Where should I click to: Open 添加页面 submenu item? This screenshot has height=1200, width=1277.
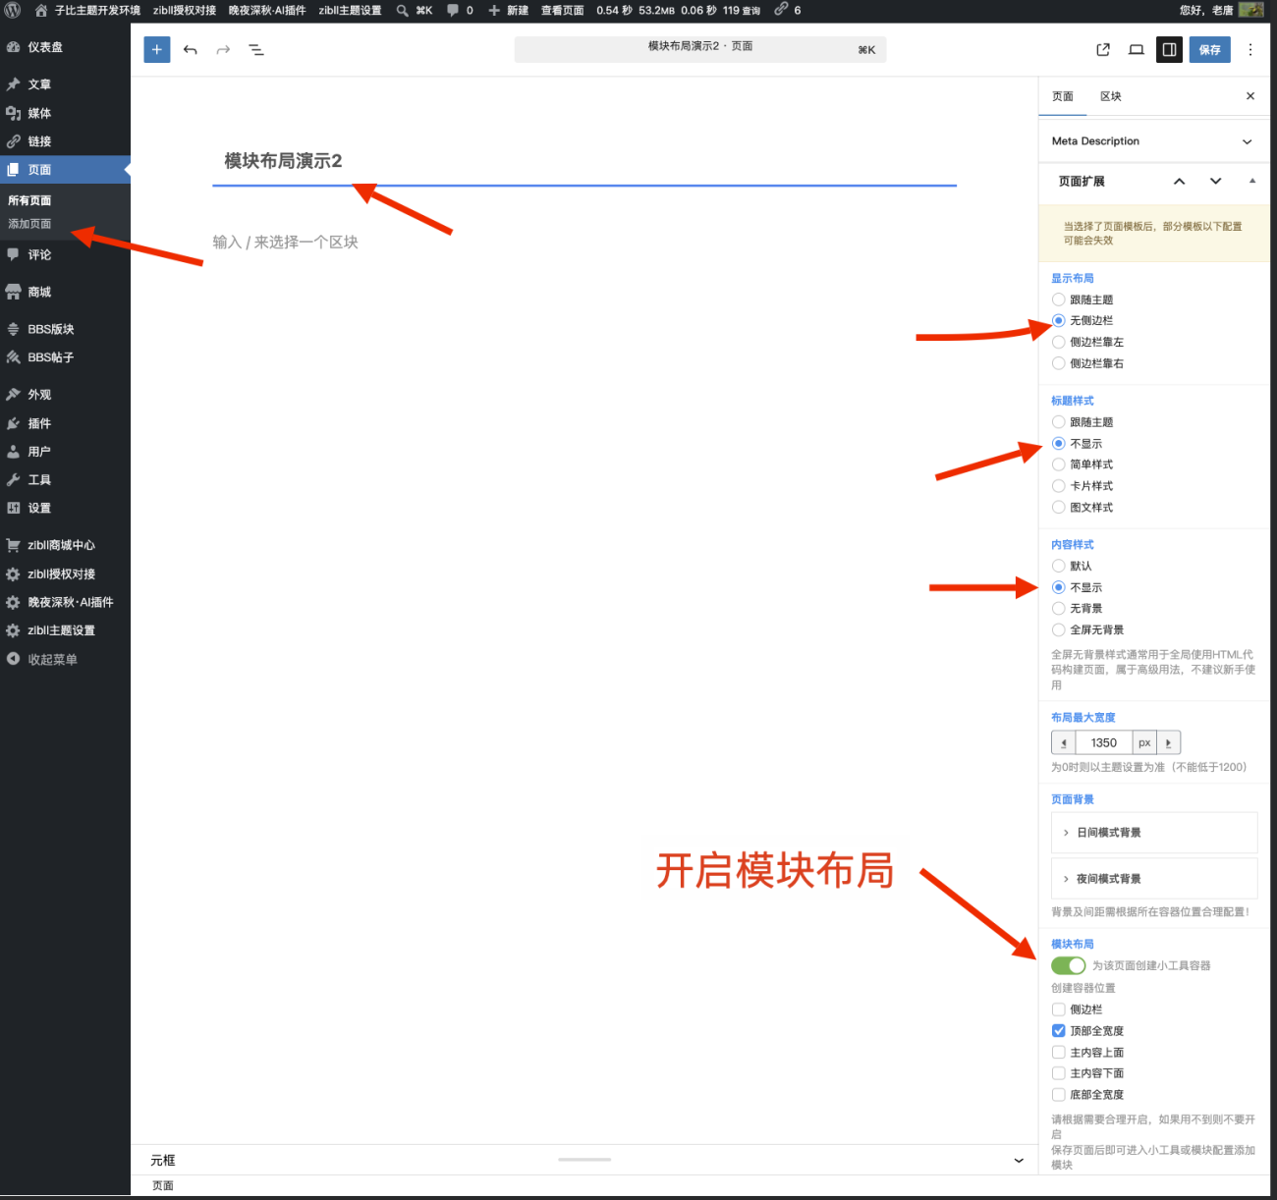[29, 224]
